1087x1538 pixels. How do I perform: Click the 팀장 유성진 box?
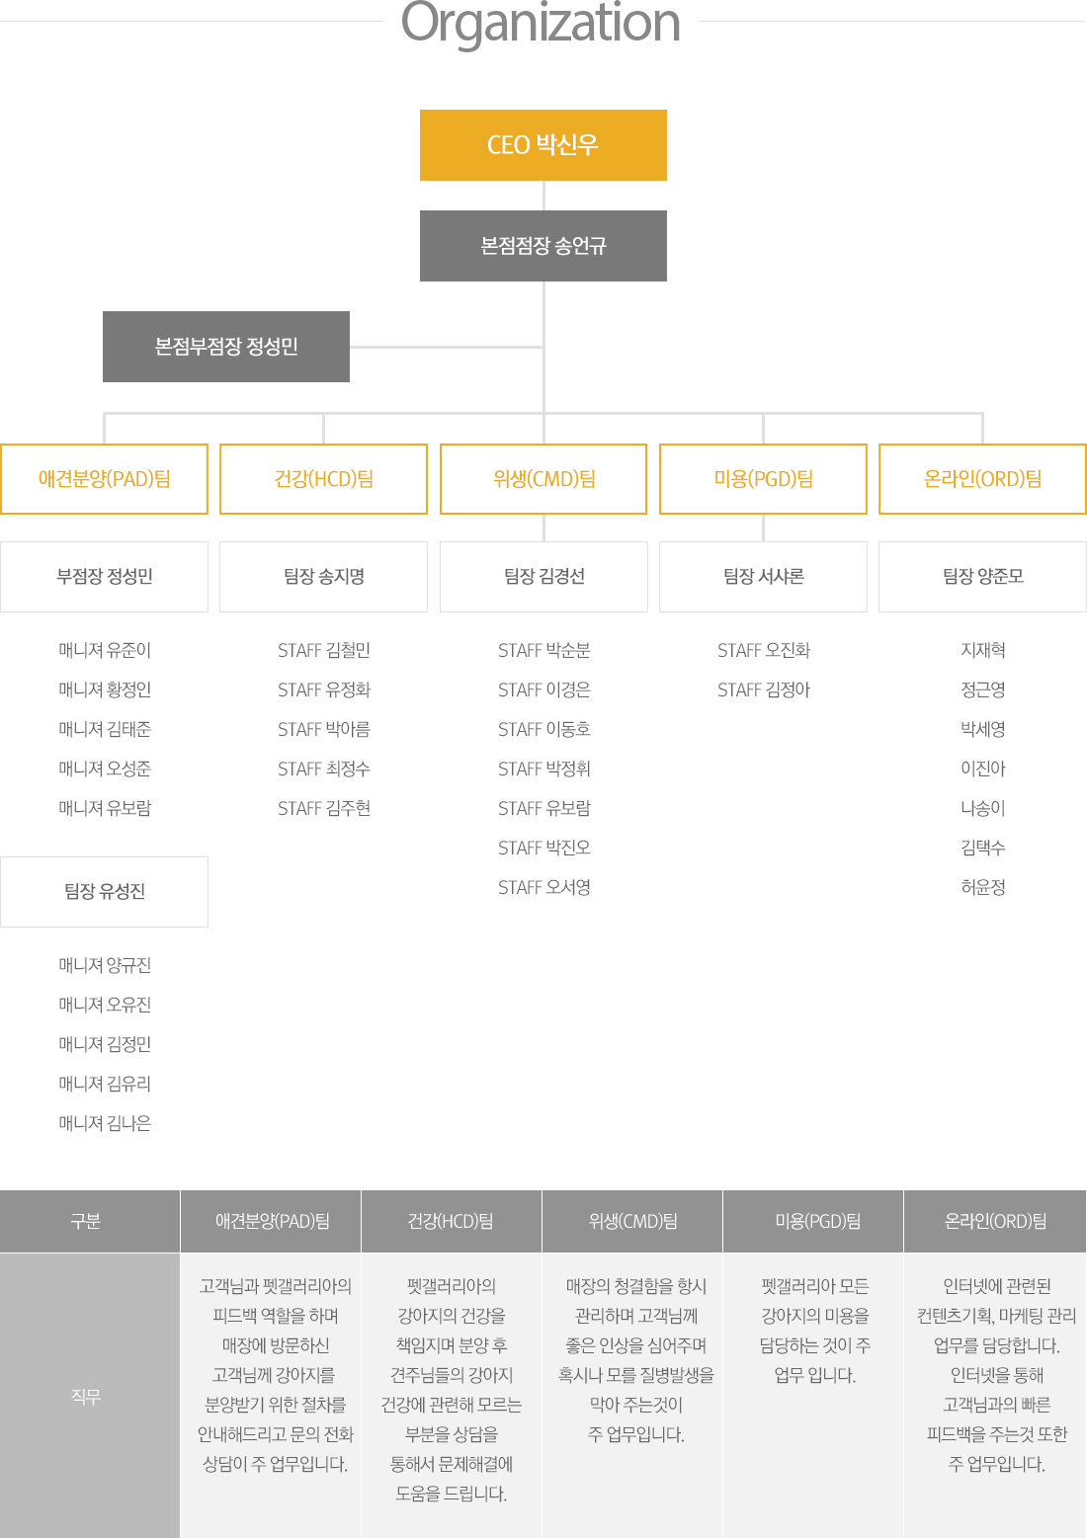click(104, 892)
